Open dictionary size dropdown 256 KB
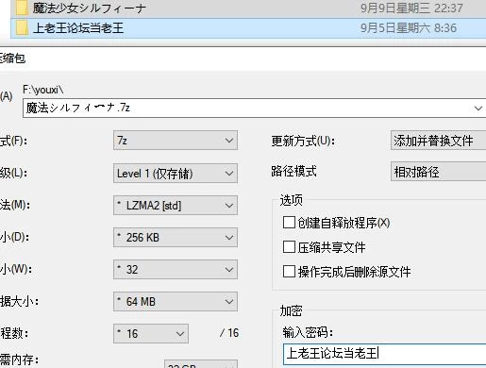Image resolution: width=486 pixels, height=368 pixels. point(176,238)
